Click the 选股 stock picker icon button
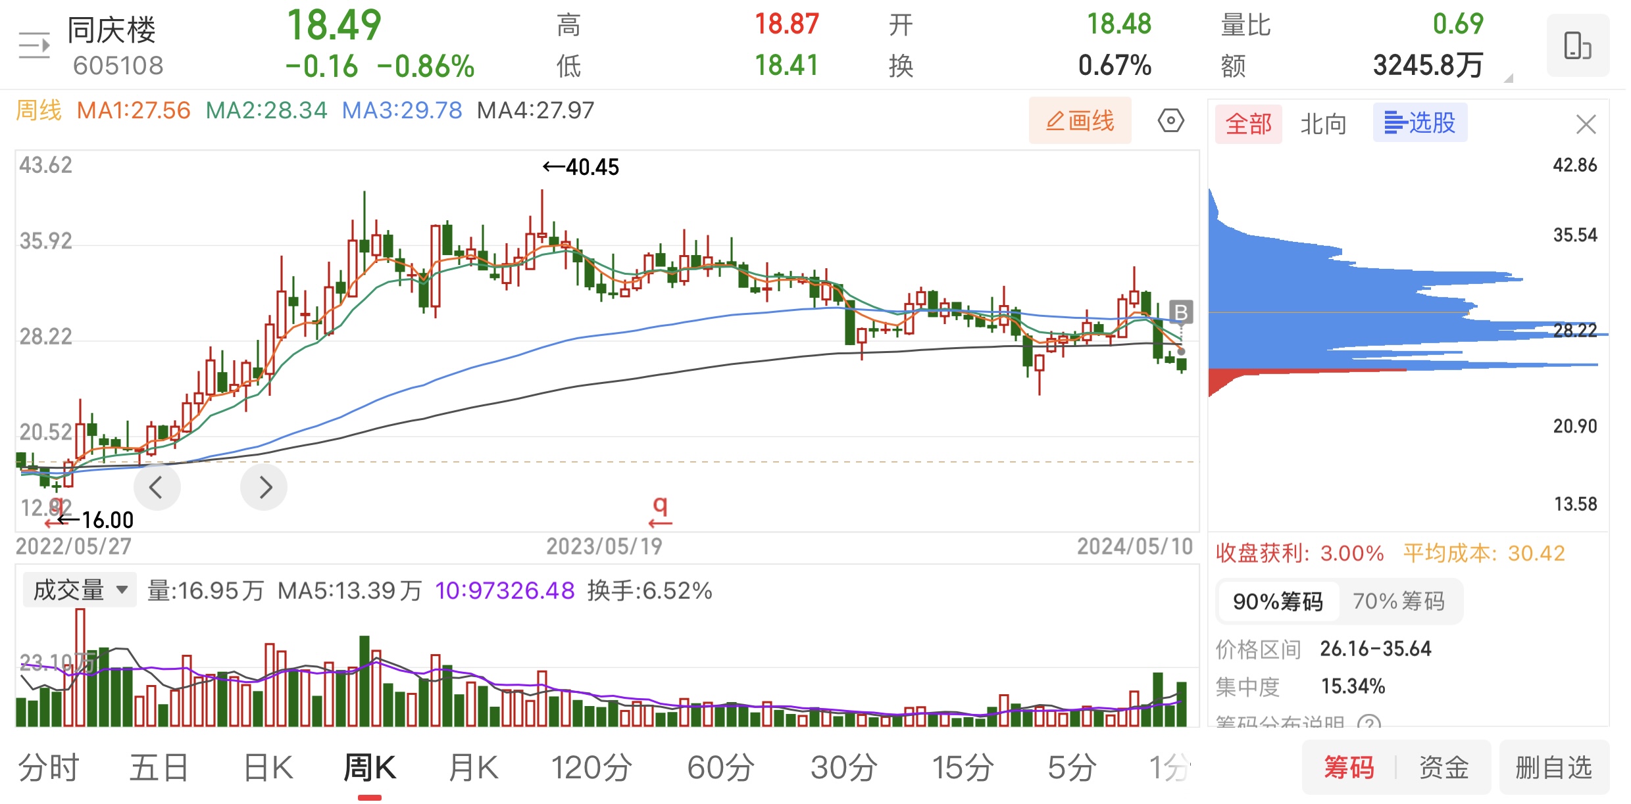 coord(1420,123)
